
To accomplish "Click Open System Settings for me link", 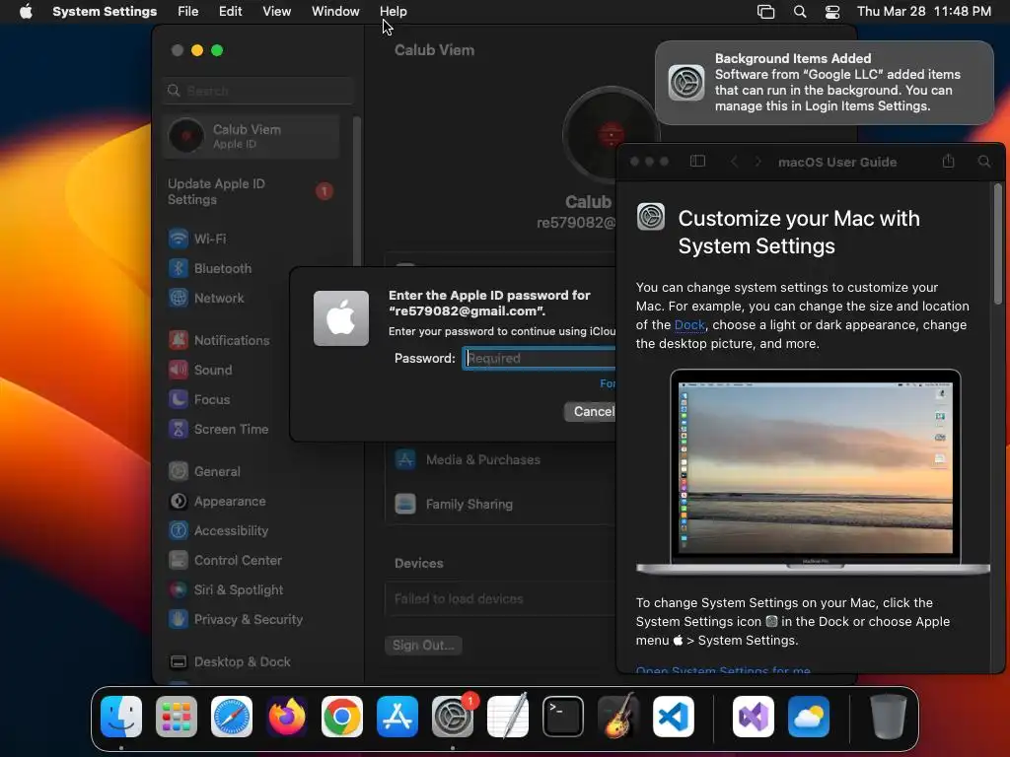I will 723,669.
